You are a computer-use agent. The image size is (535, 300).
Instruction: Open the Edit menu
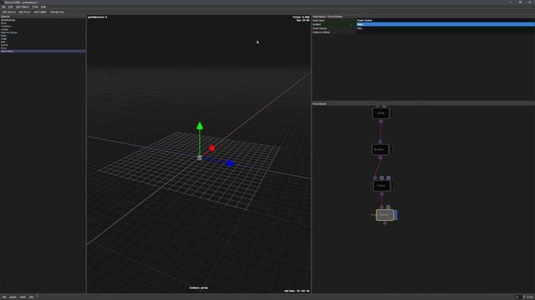tap(11, 7)
